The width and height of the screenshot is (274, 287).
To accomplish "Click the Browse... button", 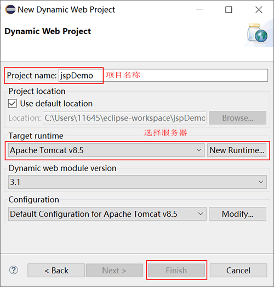I will click(x=237, y=117).
